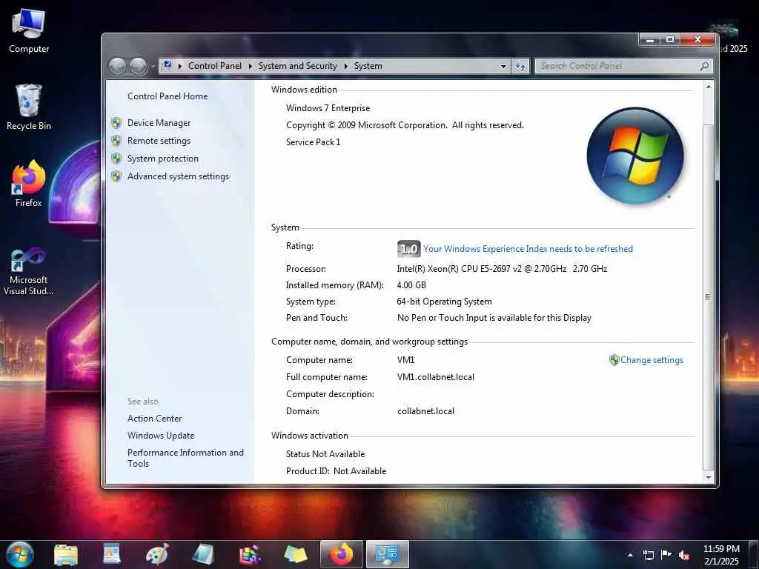Viewport: 759px width, 569px height.
Task: Click the Windows 7 Enterprise text
Action: [328, 108]
